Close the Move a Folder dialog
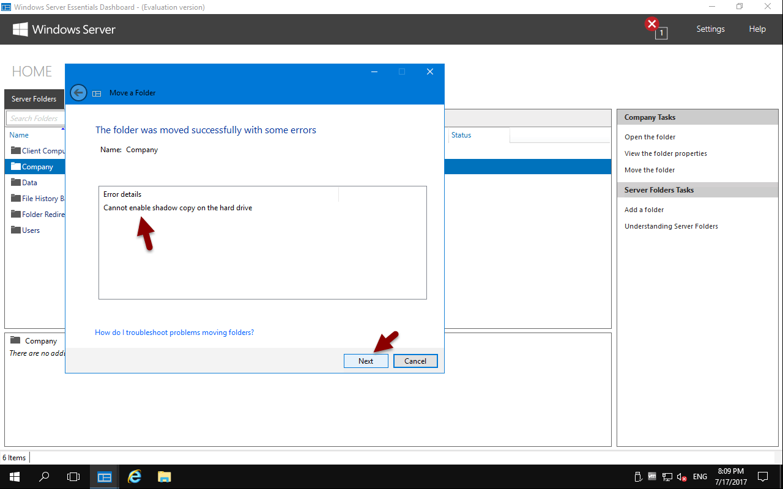Screen dimensions: 783x489 click(430, 72)
